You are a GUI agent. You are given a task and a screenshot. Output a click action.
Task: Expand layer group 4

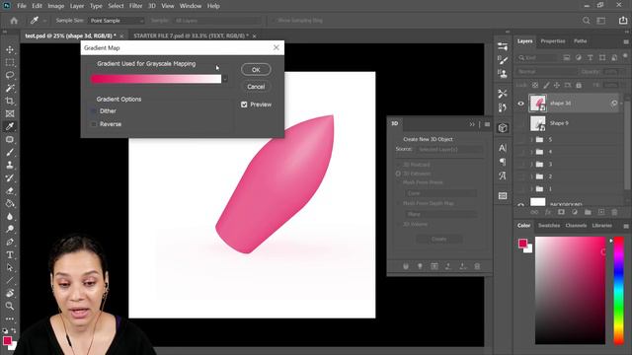tap(531, 152)
